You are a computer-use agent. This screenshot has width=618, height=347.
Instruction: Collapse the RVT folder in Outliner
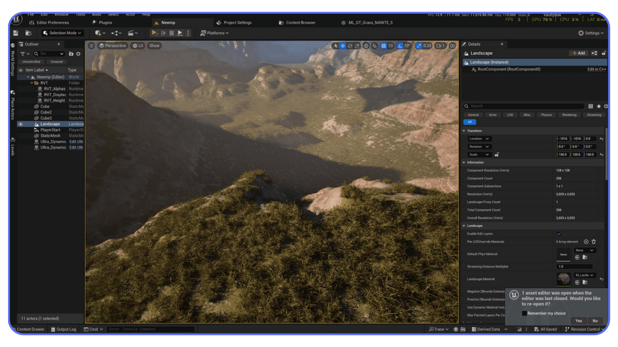click(x=32, y=83)
